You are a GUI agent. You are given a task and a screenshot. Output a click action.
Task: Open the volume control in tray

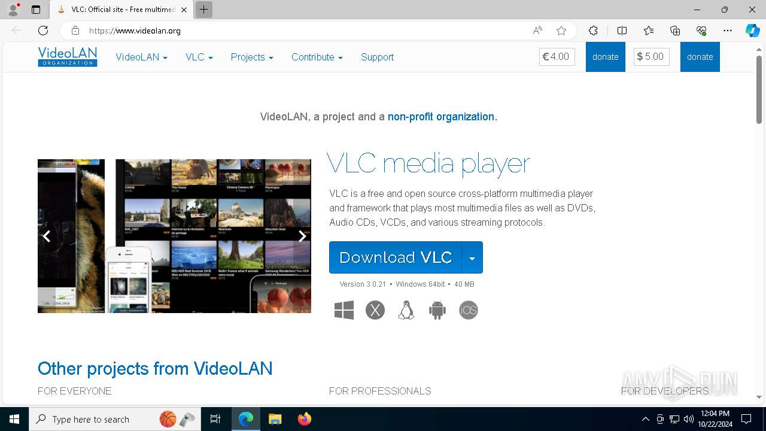tap(689, 419)
